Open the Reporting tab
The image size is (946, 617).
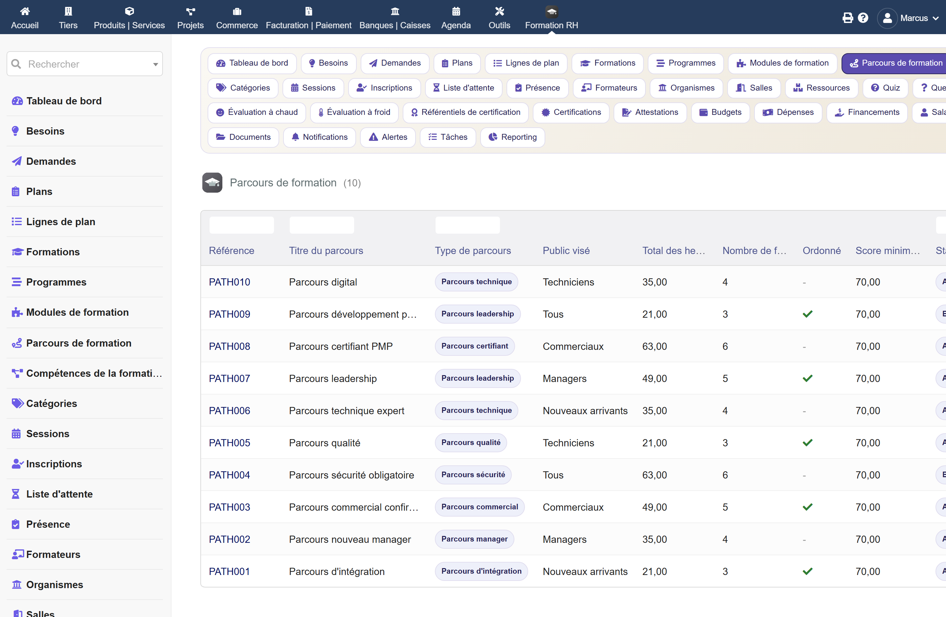[512, 137]
